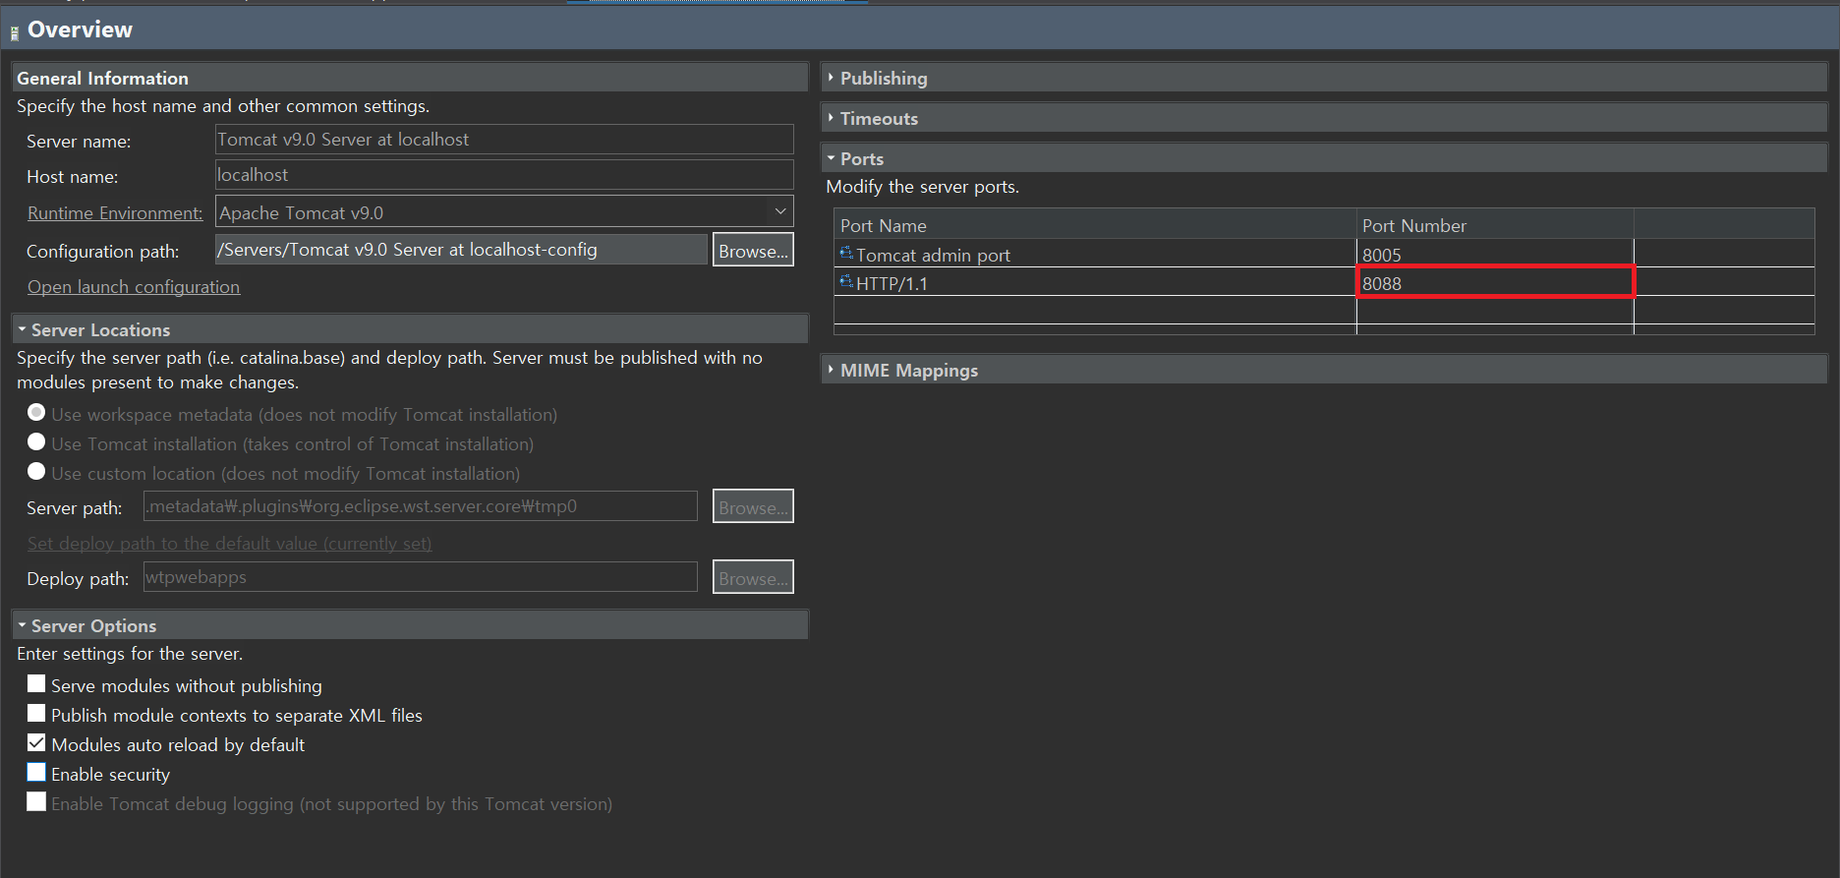Screen dimensions: 1840x878
Task: Toggle Enable Tomcat debug logging checkbox
Action: (x=36, y=802)
